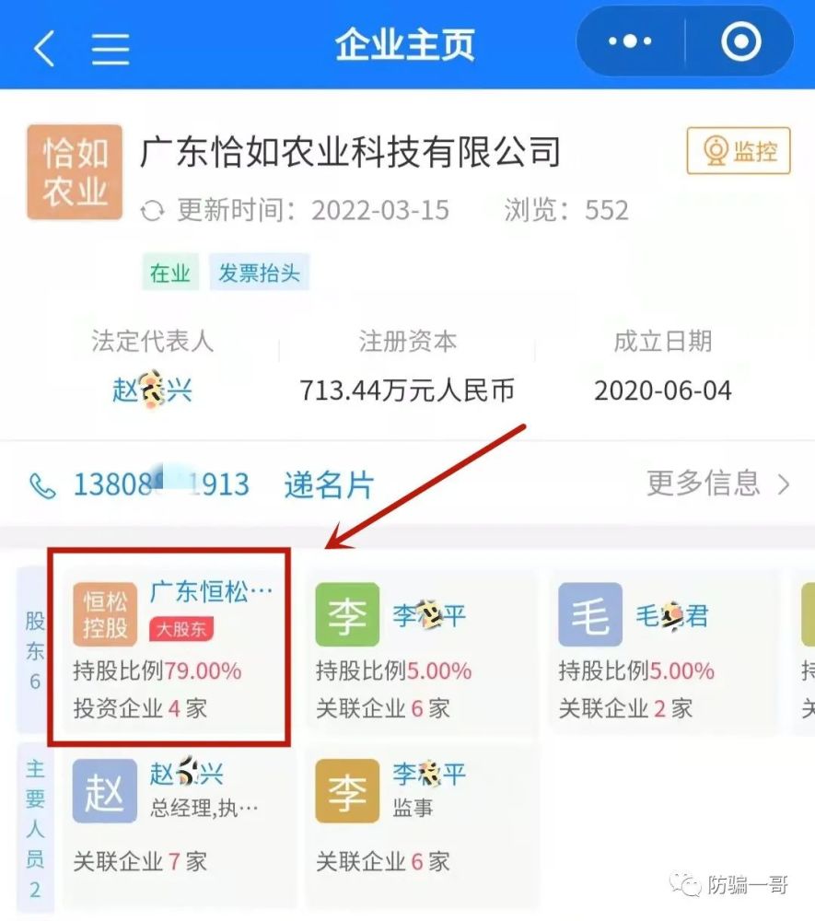
Task: Go back with the left arrow icon
Action: [x=44, y=48]
